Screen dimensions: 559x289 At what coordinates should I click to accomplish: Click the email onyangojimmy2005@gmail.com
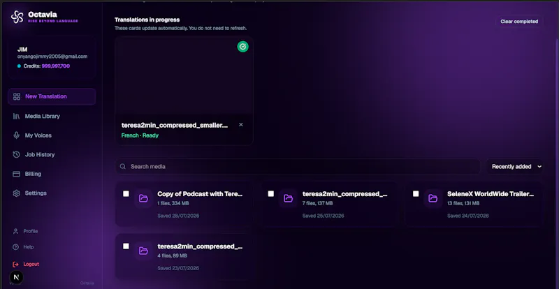(52, 57)
